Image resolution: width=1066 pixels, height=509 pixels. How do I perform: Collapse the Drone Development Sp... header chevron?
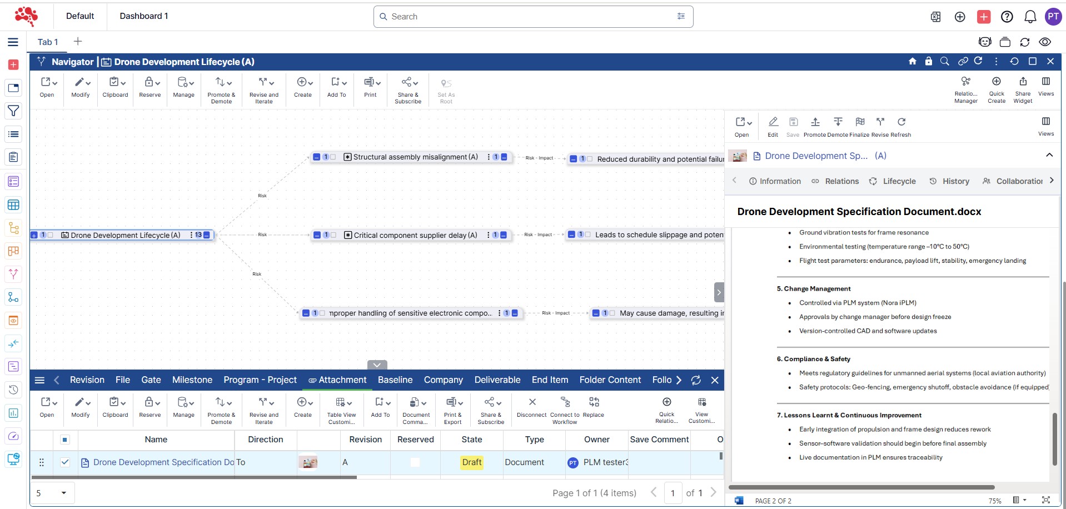tap(1049, 156)
